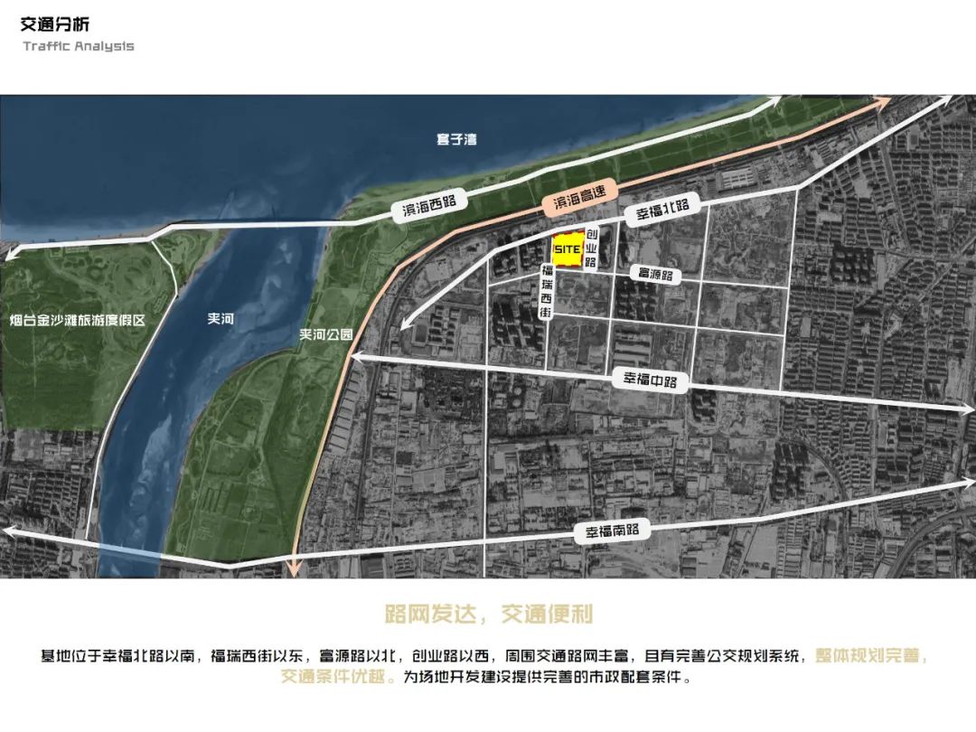The height and width of the screenshot is (732, 976).
Task: Click the 幸福中路 road label
Action: [x=651, y=379]
